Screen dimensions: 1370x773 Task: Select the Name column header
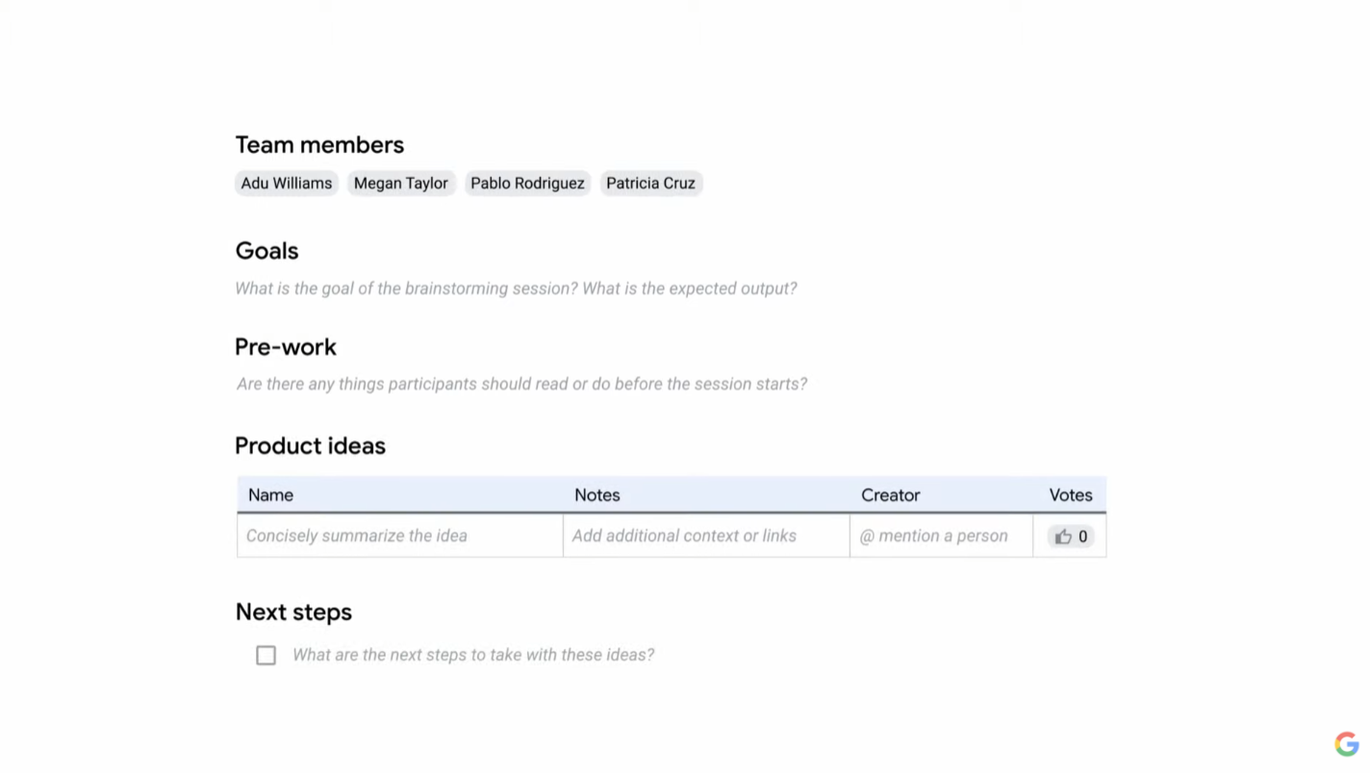click(x=270, y=495)
